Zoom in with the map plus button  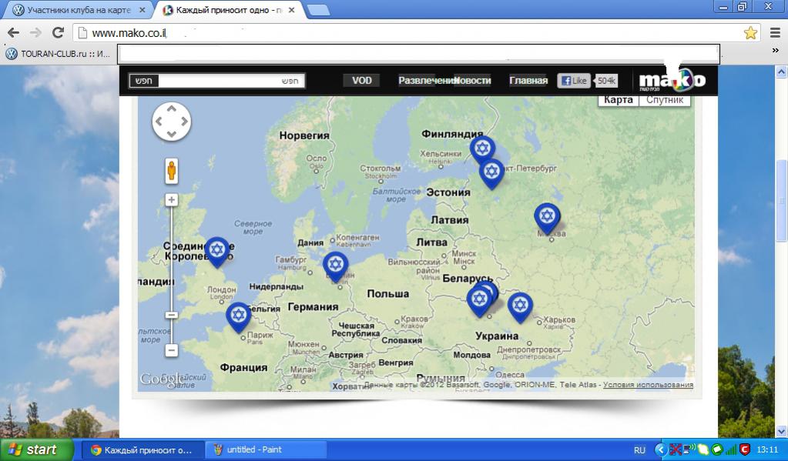171,200
